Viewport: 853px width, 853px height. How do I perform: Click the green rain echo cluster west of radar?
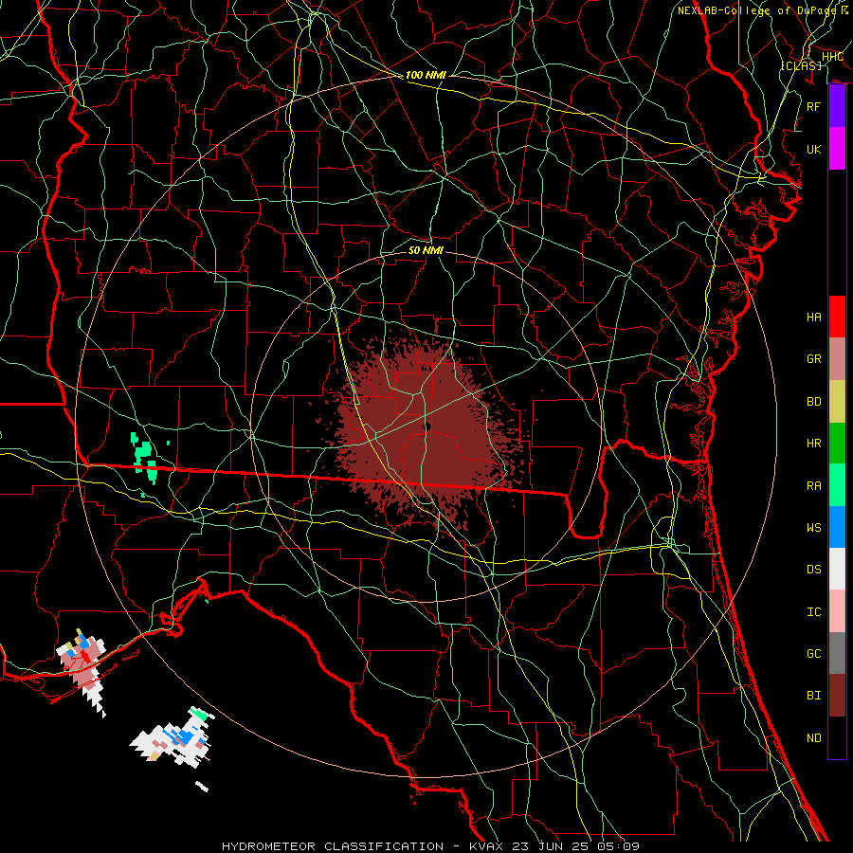click(x=145, y=457)
